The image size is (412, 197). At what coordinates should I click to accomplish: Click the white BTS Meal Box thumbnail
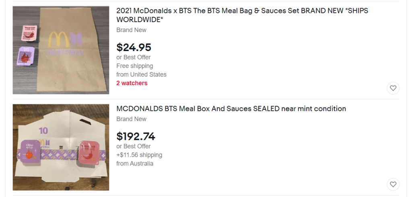pyautogui.click(x=61, y=147)
